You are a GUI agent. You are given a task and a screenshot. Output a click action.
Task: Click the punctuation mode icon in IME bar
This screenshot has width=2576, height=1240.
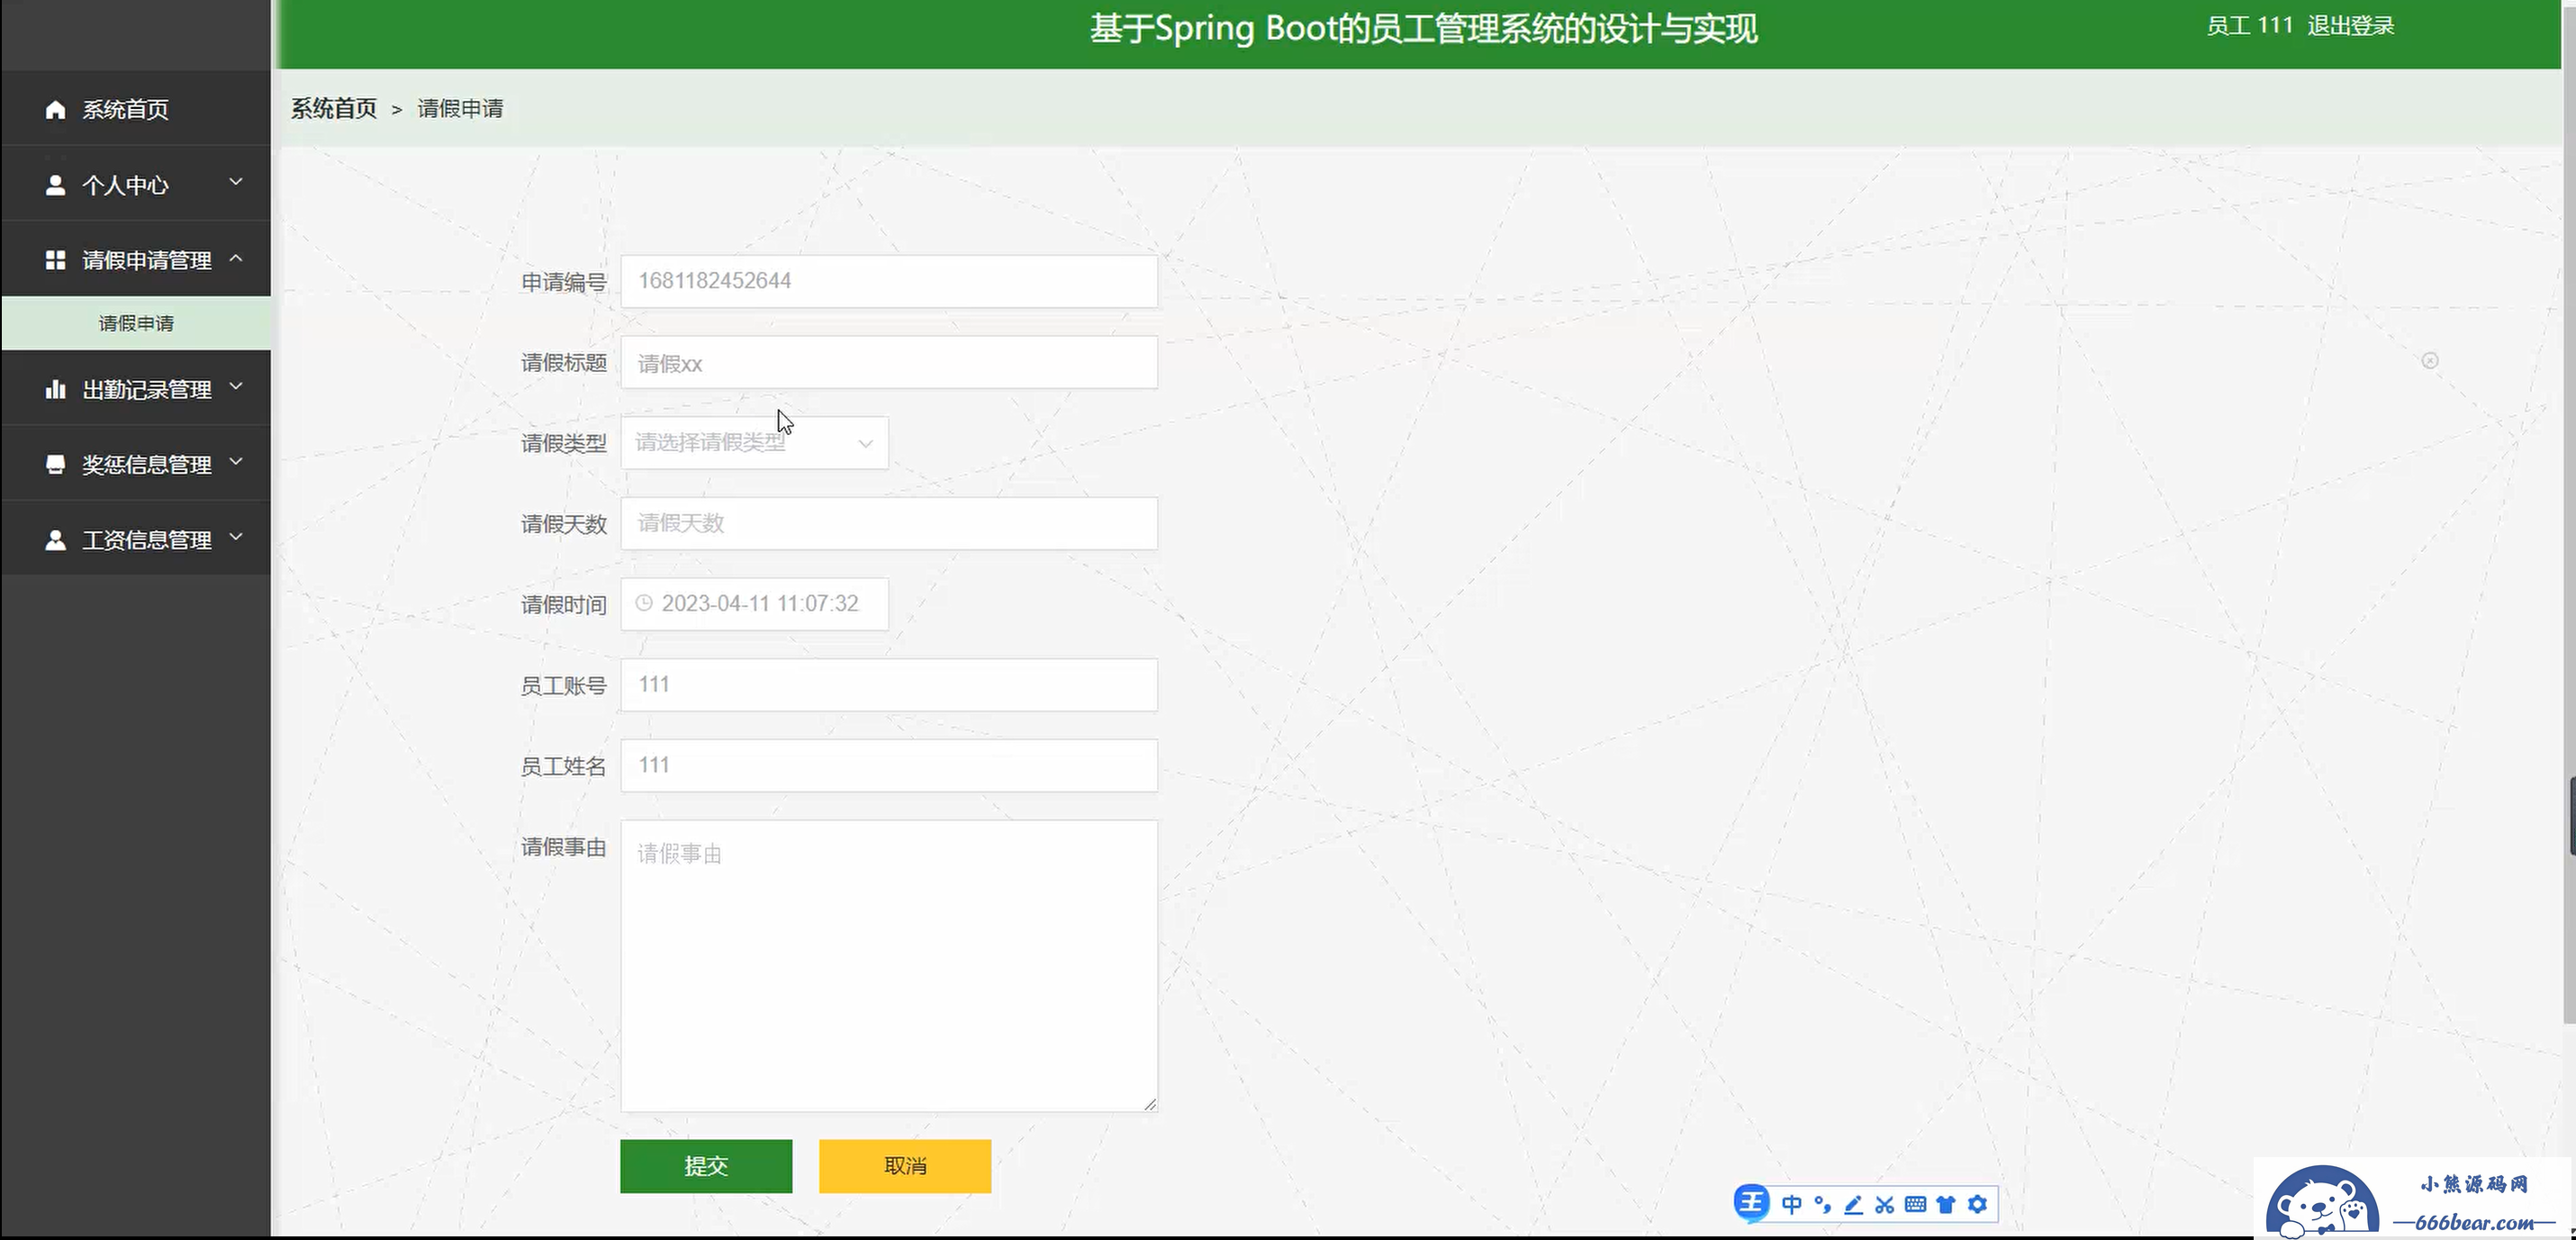coord(1822,1204)
